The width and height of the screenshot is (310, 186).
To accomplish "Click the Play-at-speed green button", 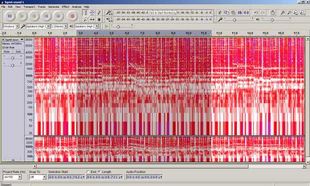I will click(x=107, y=26).
